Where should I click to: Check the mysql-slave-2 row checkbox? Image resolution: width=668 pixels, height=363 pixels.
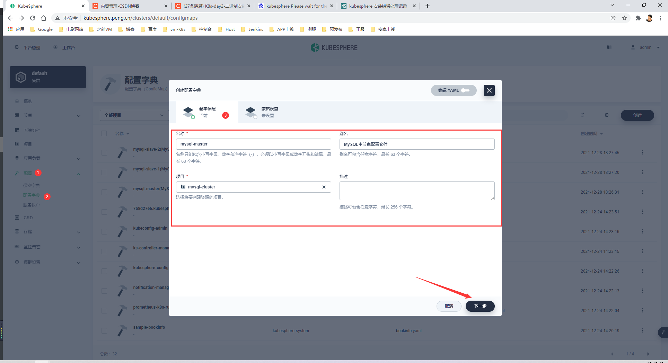pos(104,153)
